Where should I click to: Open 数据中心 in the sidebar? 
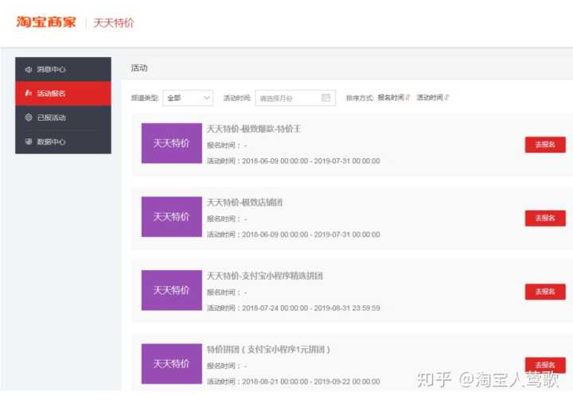pyautogui.click(x=63, y=141)
